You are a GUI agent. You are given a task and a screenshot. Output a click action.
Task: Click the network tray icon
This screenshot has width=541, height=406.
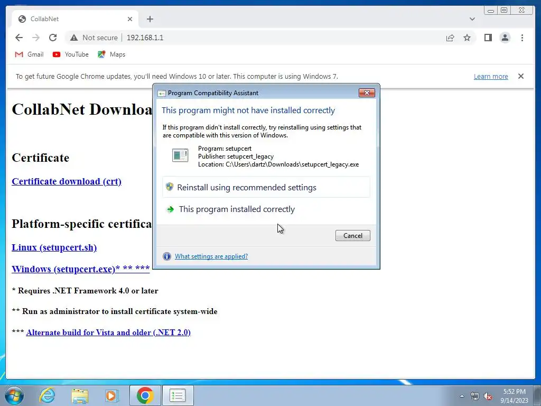[x=475, y=396]
